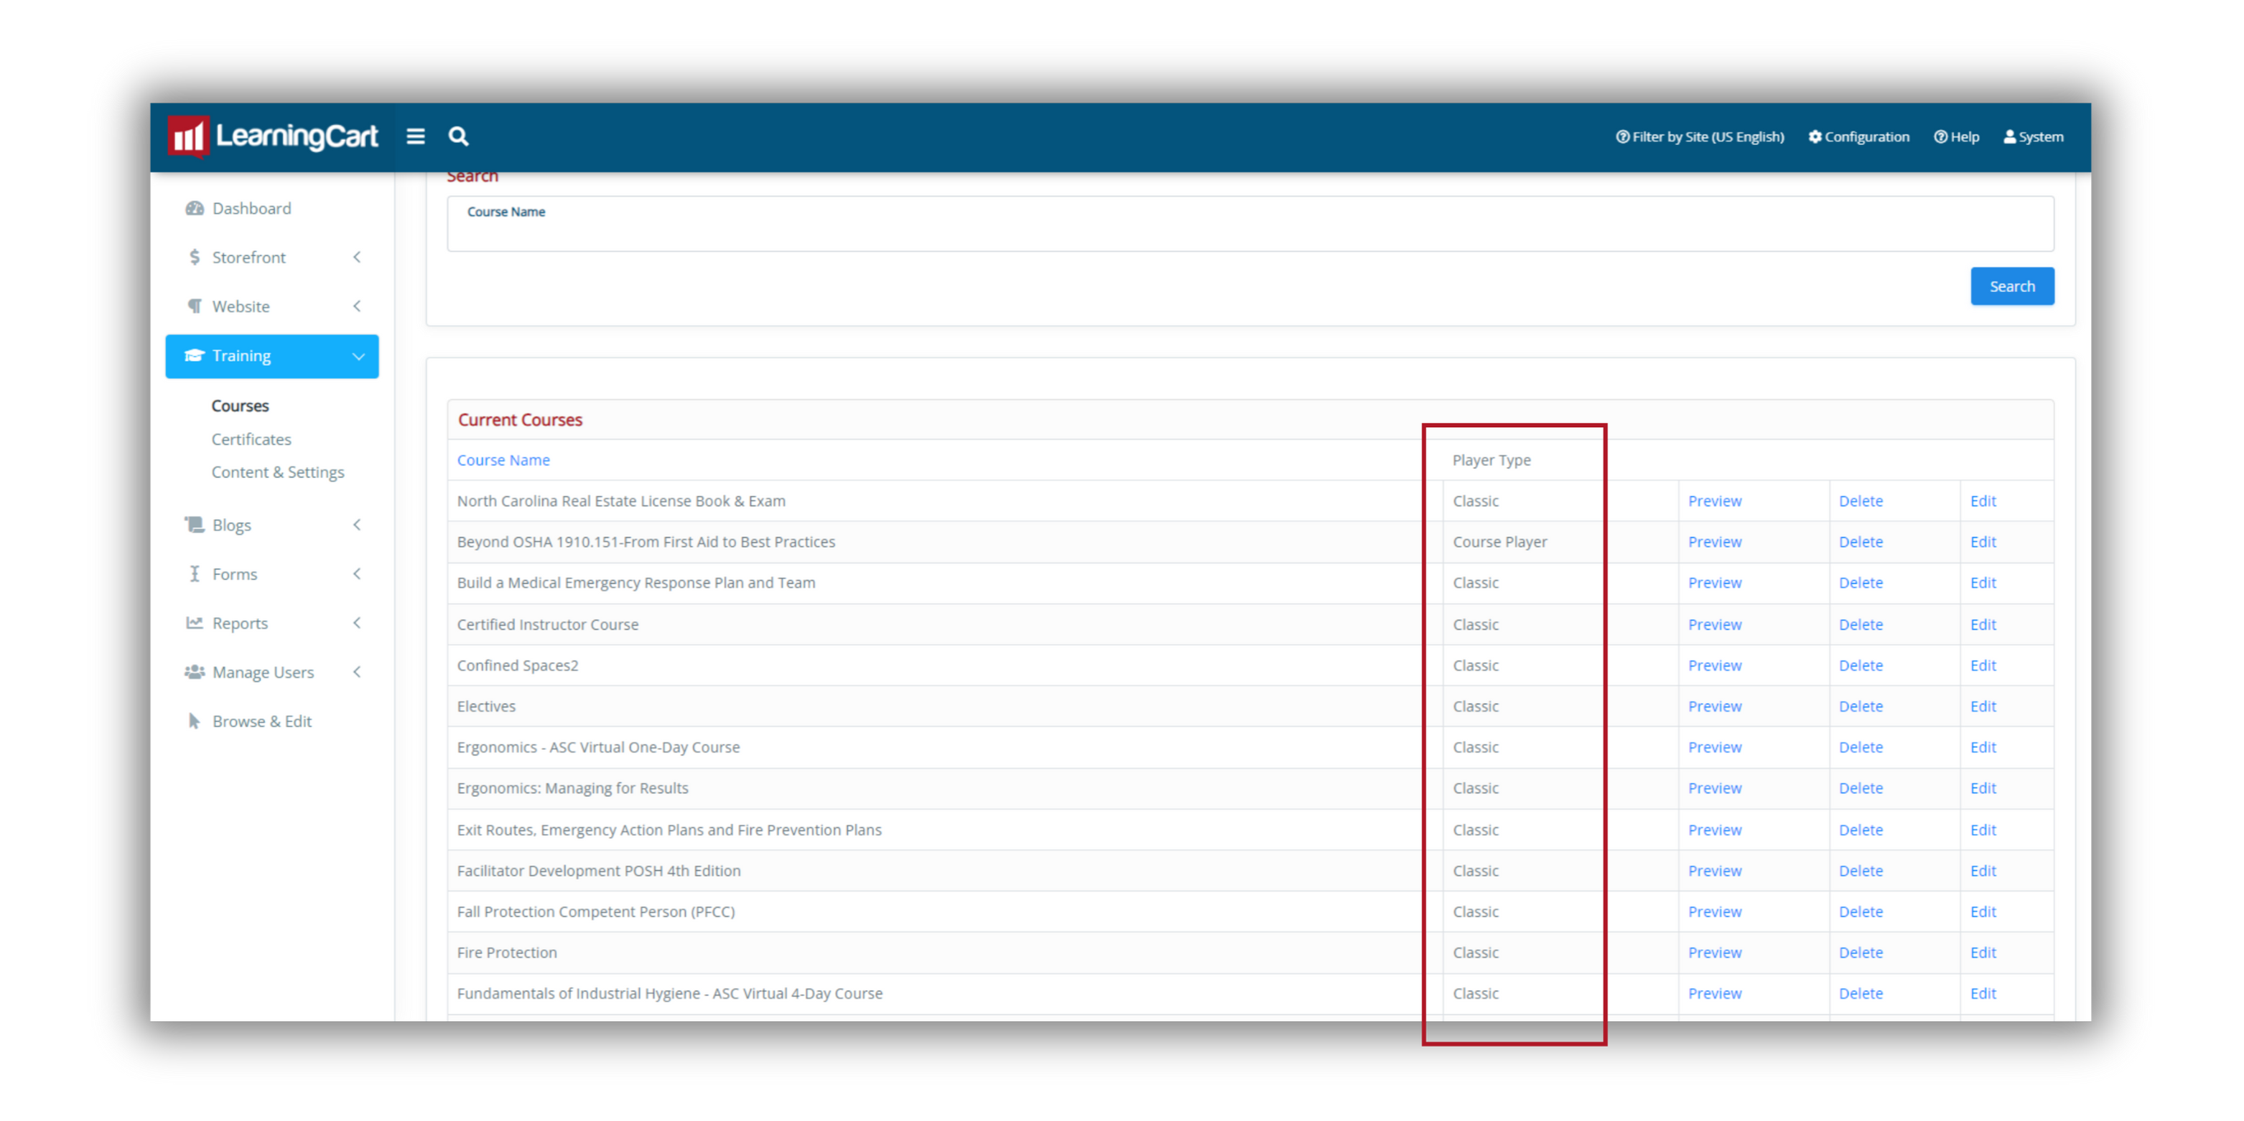Select the 'Confined Spaces2' course name
2244x1121 pixels.
(x=518, y=666)
